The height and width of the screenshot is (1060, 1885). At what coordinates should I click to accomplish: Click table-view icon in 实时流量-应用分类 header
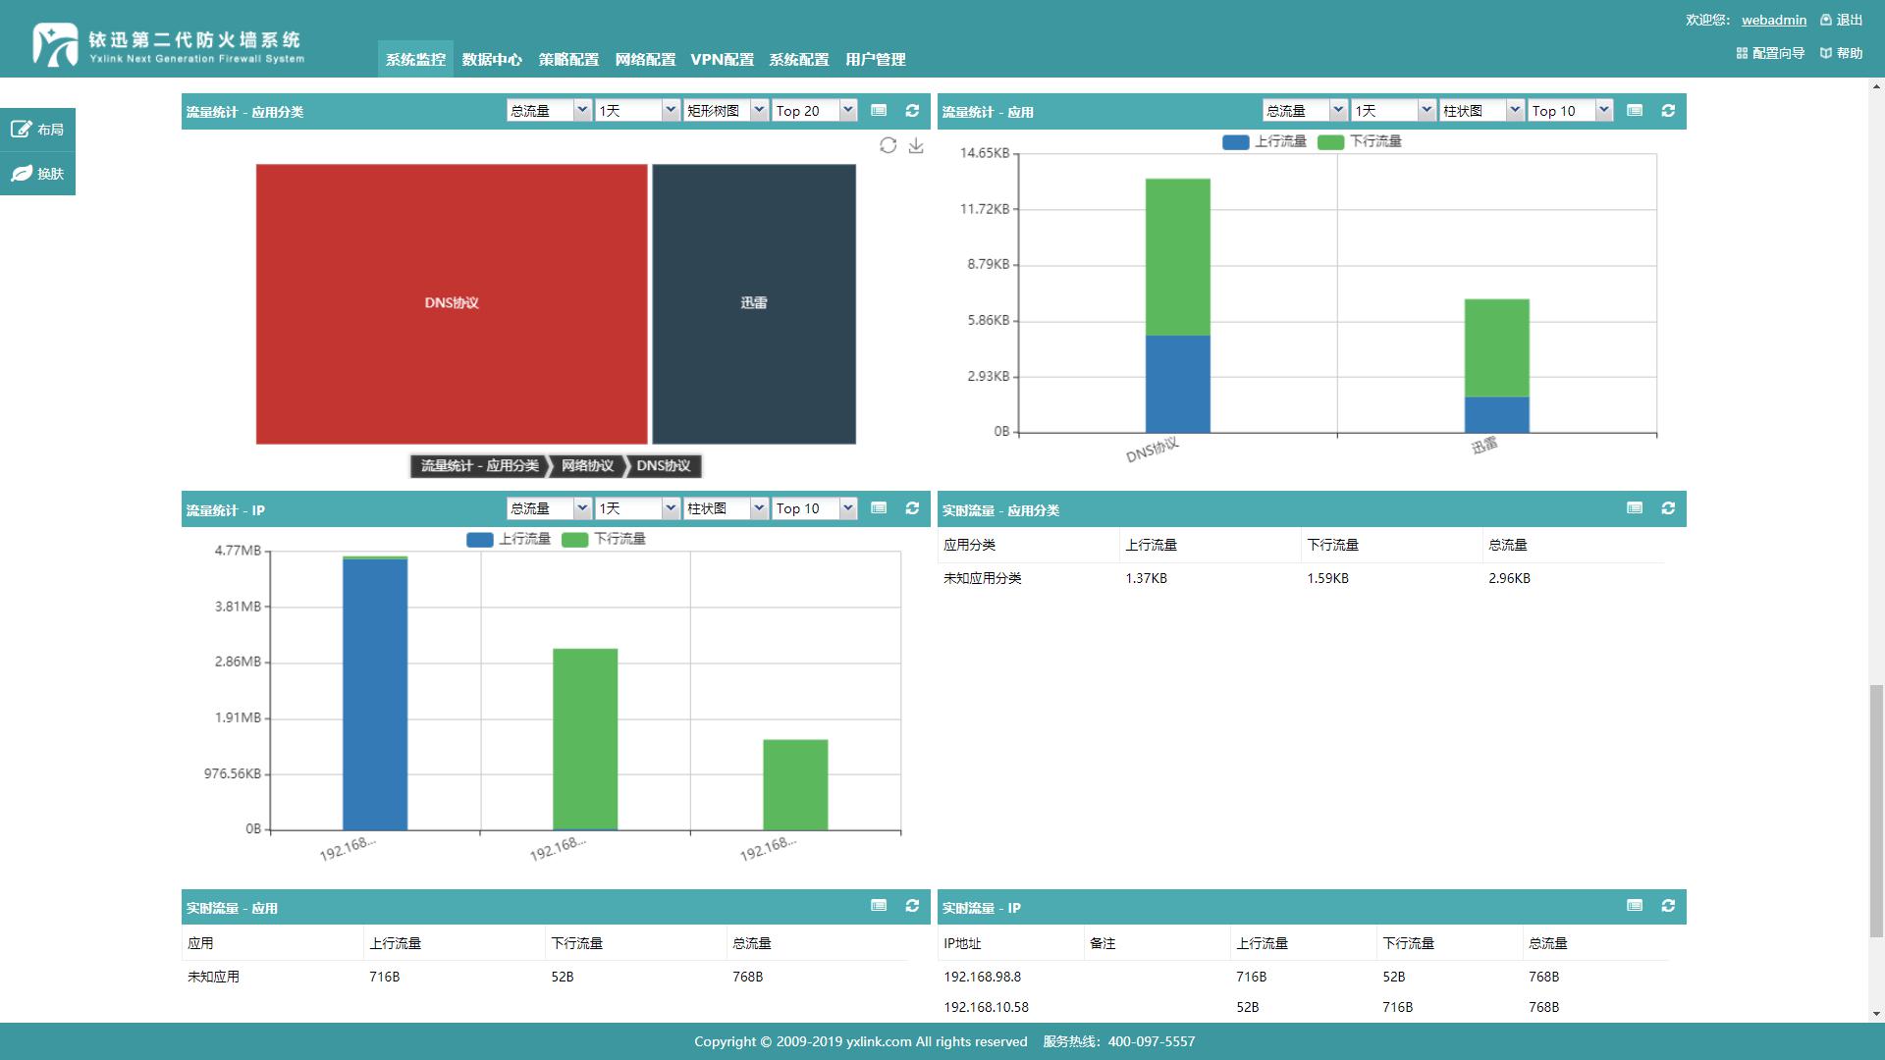pos(1635,508)
